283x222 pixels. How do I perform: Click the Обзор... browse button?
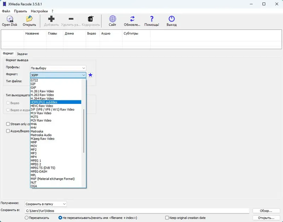pos(266,211)
